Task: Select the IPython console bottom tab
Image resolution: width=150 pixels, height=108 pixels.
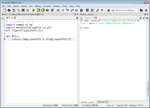Action: point(88,102)
